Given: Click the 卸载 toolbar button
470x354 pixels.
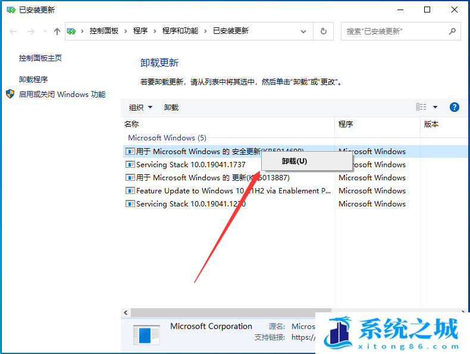Looking at the screenshot, I should [171, 107].
